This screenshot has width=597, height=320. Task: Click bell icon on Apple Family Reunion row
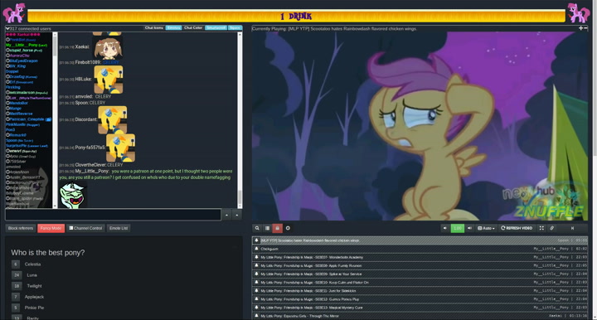pyautogui.click(x=256, y=265)
